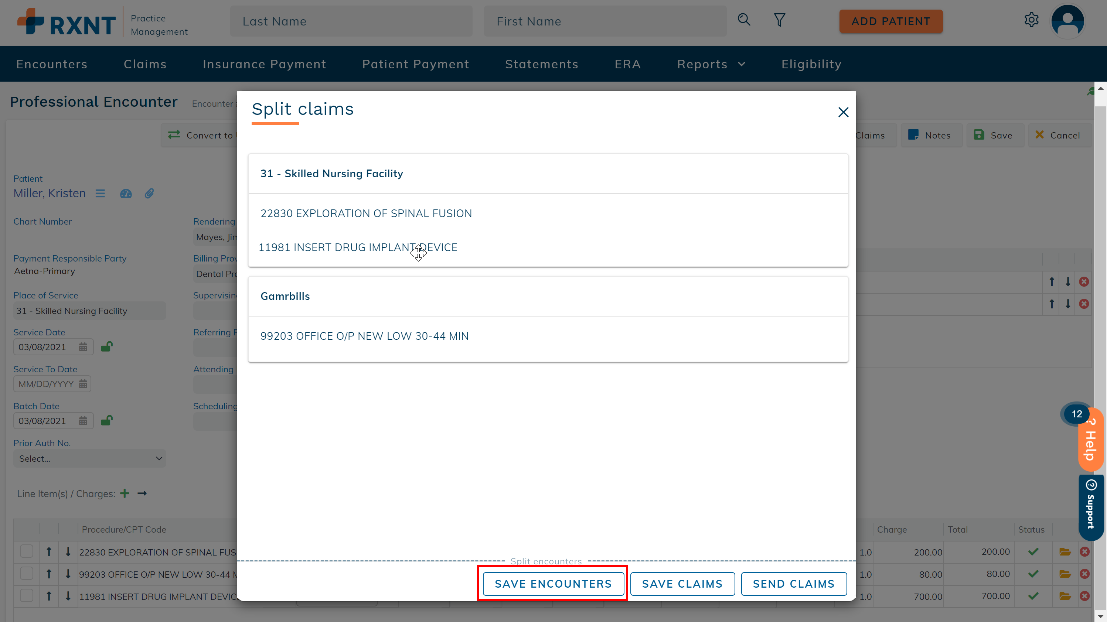Move 11981 line item up
This screenshot has height=622, width=1107.
(x=49, y=596)
